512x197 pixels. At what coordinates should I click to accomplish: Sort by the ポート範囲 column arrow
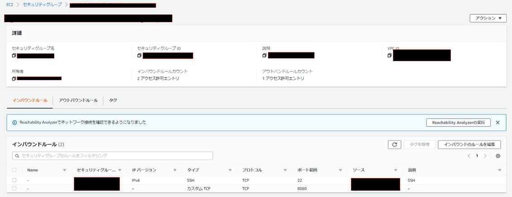click(x=340, y=170)
